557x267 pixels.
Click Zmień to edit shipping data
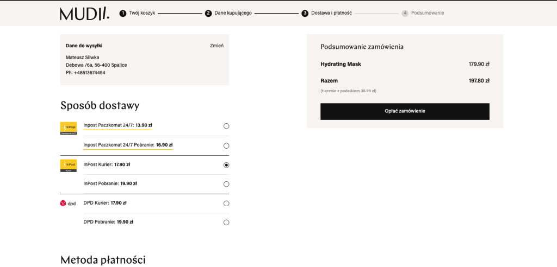coord(216,46)
